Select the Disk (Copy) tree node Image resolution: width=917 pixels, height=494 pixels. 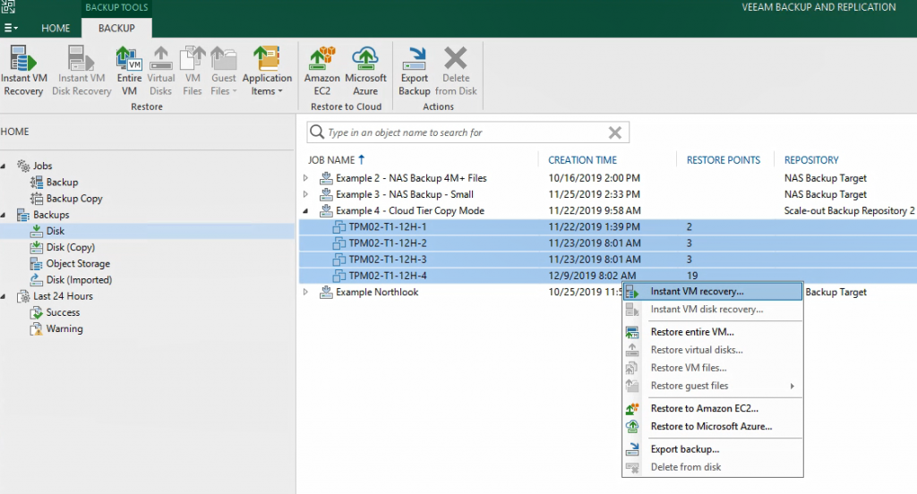click(x=70, y=247)
